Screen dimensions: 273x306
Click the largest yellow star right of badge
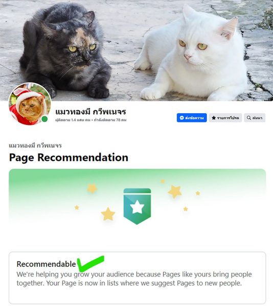click(x=174, y=191)
